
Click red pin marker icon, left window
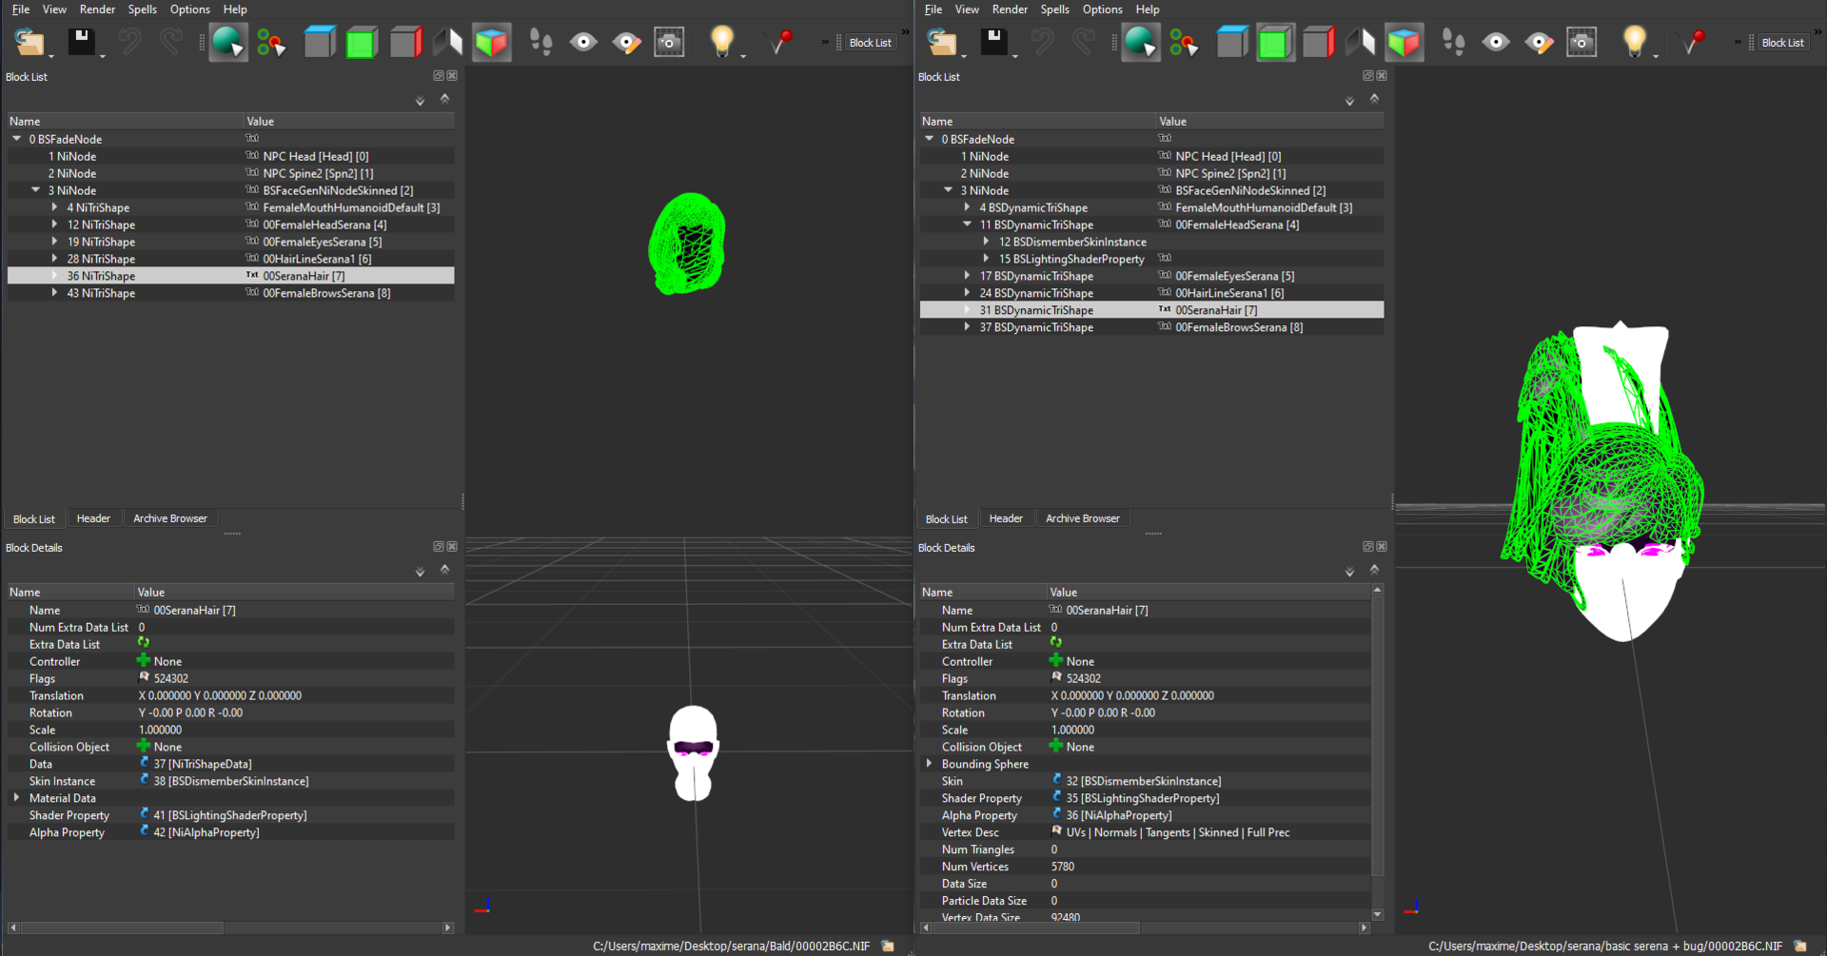(780, 42)
